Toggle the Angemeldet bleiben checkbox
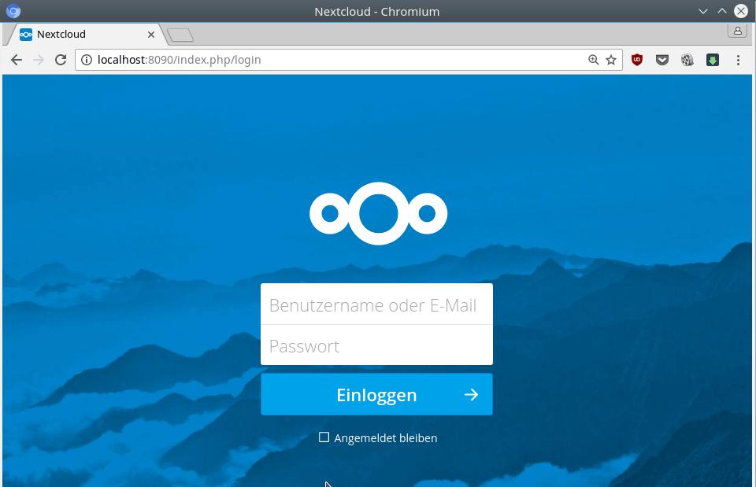Viewport: 756px width, 487px height. point(324,437)
